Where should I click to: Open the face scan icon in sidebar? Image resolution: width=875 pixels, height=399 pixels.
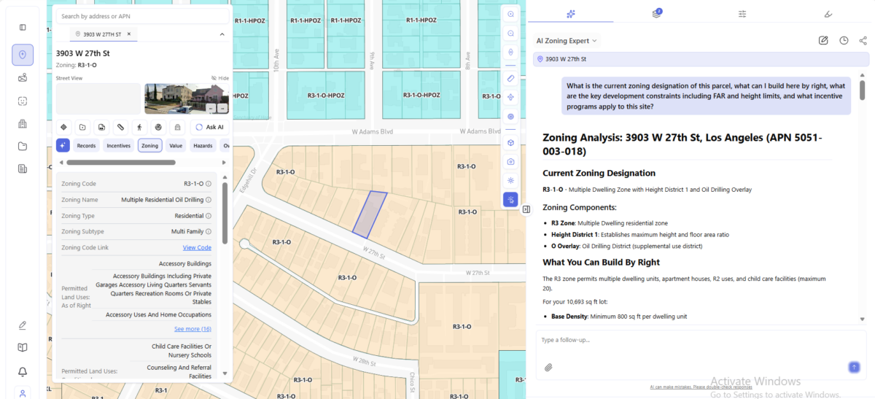click(23, 101)
